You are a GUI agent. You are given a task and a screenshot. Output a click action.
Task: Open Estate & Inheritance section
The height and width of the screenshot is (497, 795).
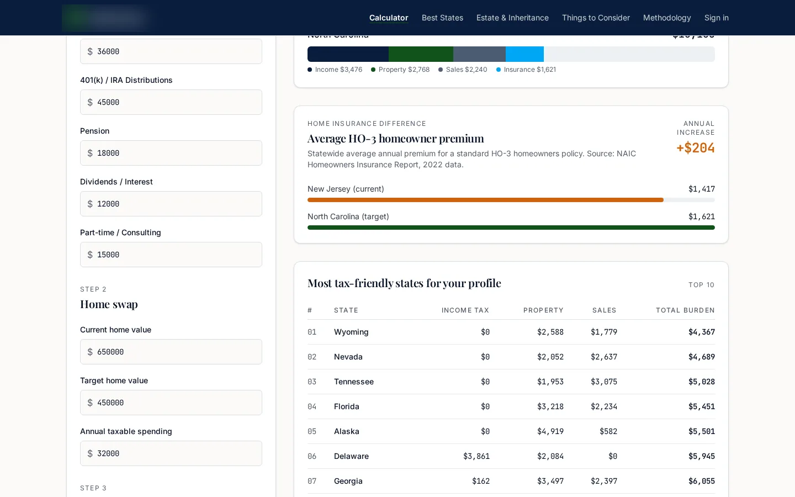pos(512,18)
